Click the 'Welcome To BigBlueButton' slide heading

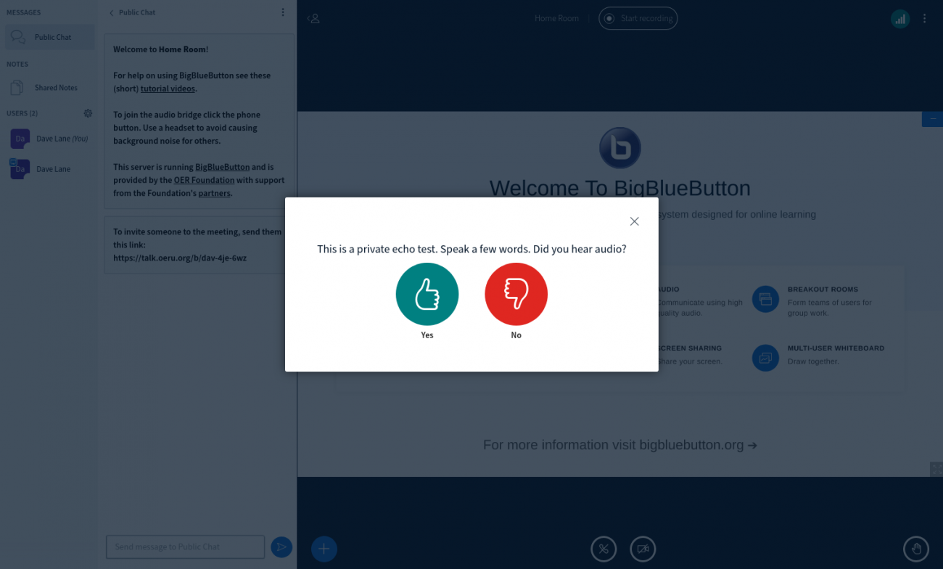pyautogui.click(x=620, y=189)
